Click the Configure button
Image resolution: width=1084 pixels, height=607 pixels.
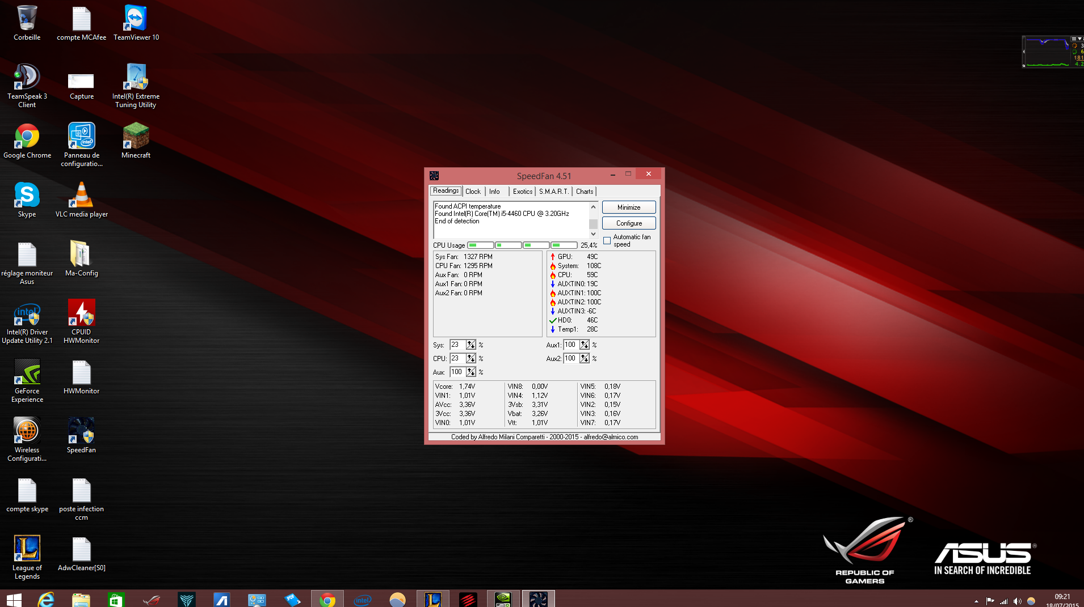point(629,223)
